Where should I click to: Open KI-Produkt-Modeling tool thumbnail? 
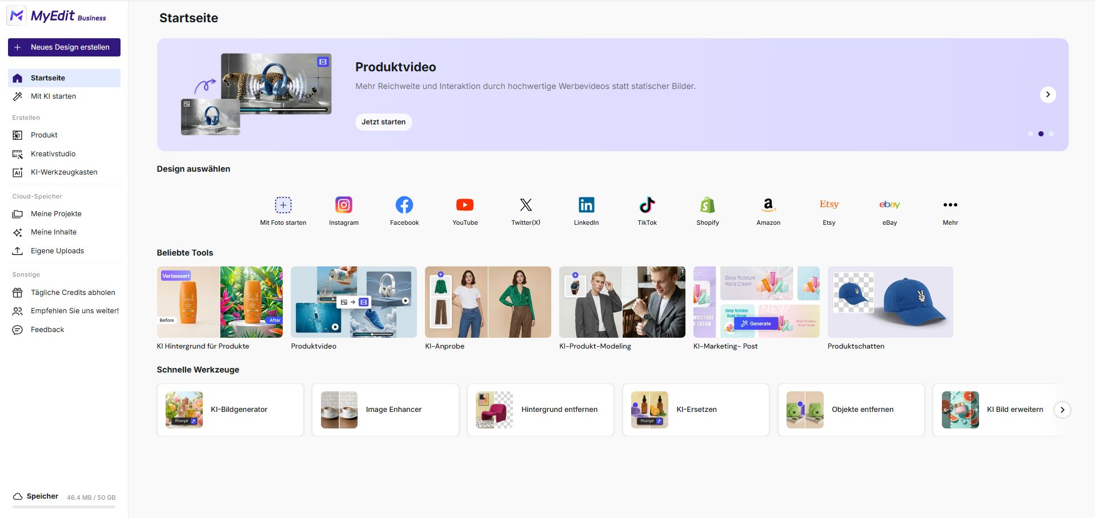coord(622,302)
